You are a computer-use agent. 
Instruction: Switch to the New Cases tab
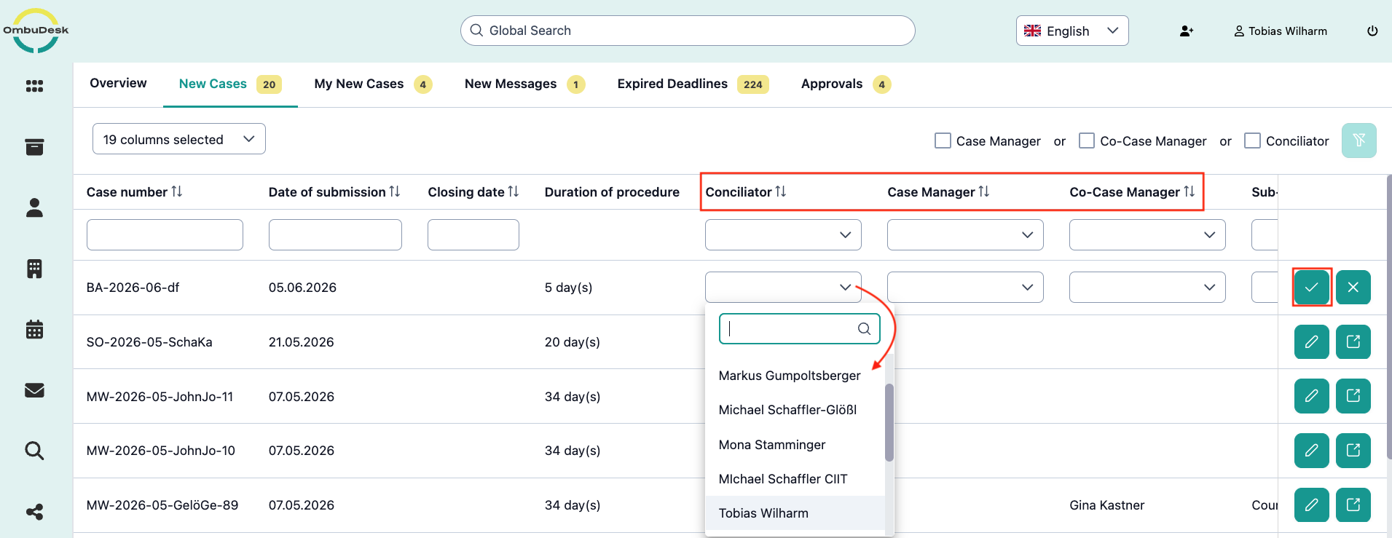[230, 84]
